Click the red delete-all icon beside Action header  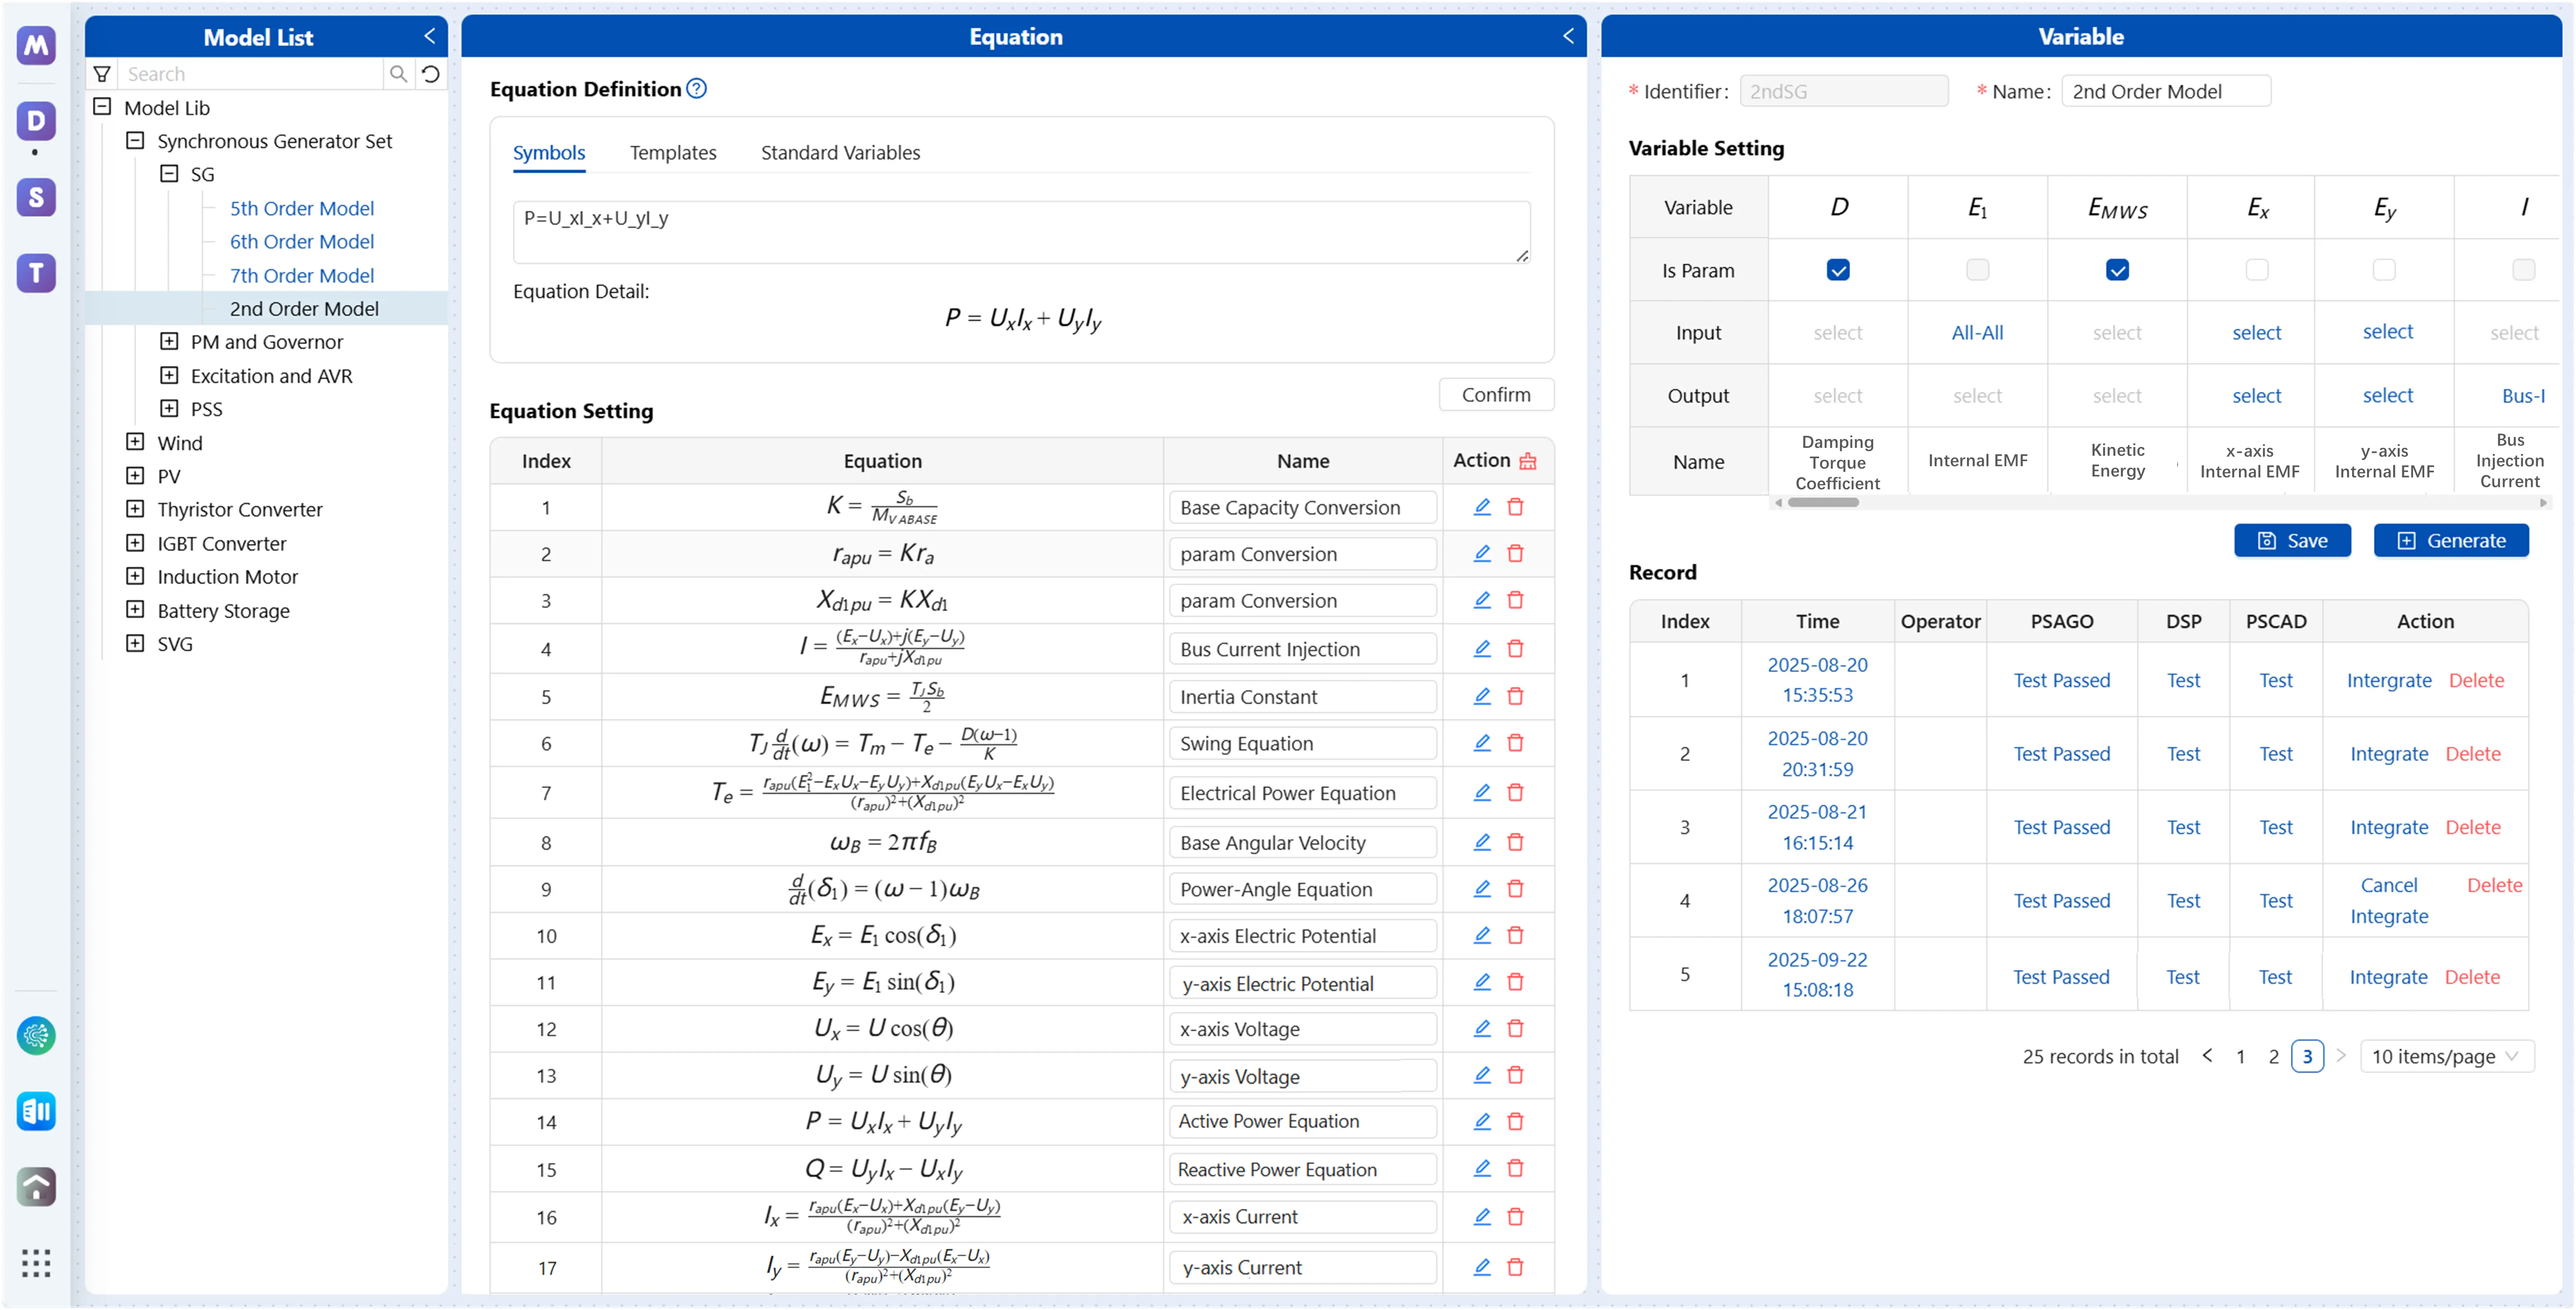coord(1527,461)
